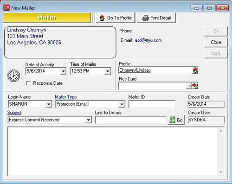Image resolution: width=232 pixels, height=184 pixels.
Task: Click into the Mailer ID field
Action: pyautogui.click(x=152, y=104)
